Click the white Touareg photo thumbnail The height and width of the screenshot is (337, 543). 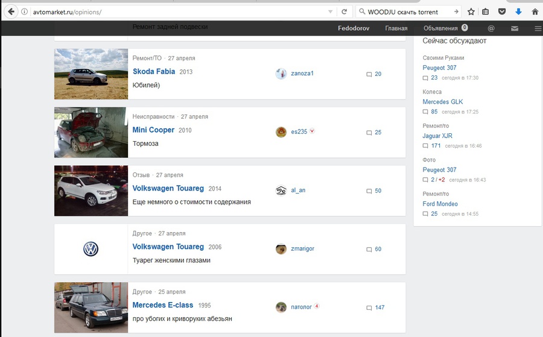(x=91, y=191)
